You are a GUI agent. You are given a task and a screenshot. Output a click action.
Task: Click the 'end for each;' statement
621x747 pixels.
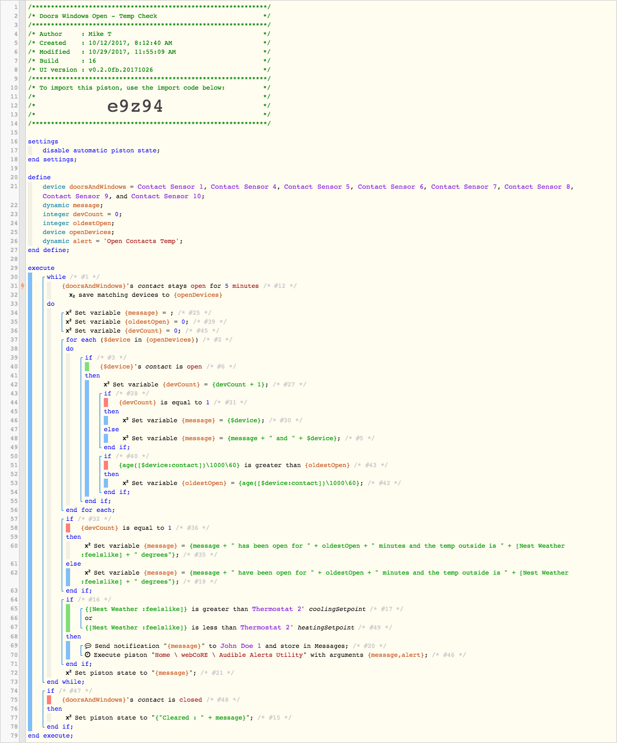coord(90,510)
